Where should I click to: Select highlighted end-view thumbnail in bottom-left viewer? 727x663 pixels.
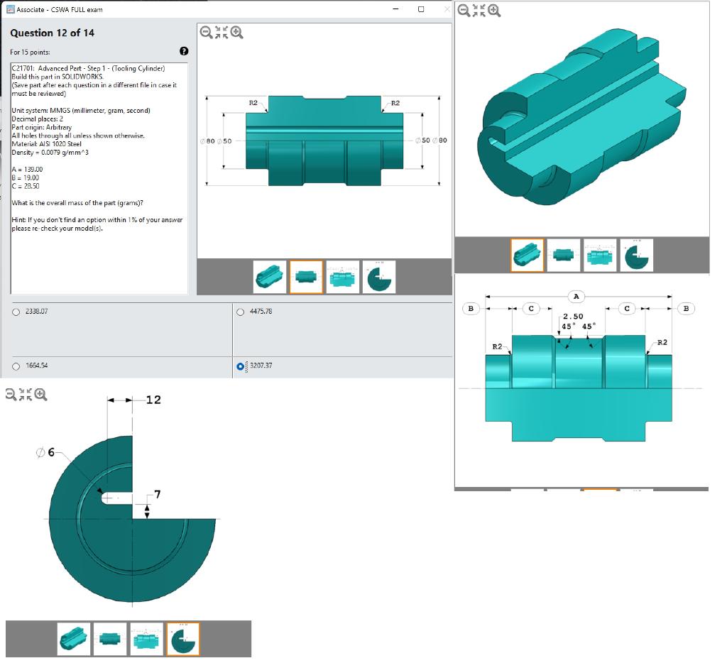183,639
